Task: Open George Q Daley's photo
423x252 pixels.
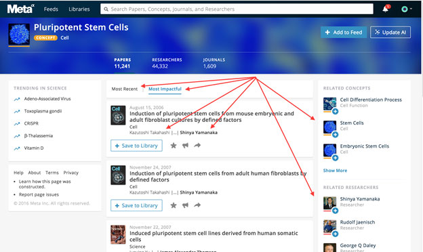Action: click(x=329, y=248)
